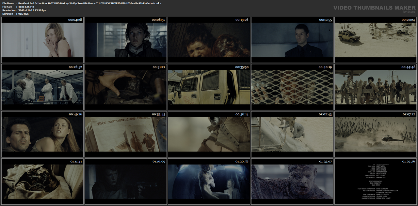Select the dark thumbnail at 01:16:09
The width and height of the screenshot is (418, 206).
(126, 182)
